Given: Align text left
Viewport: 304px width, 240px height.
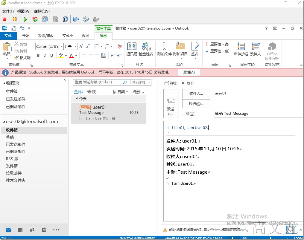Looking at the screenshot, I should [84, 56].
